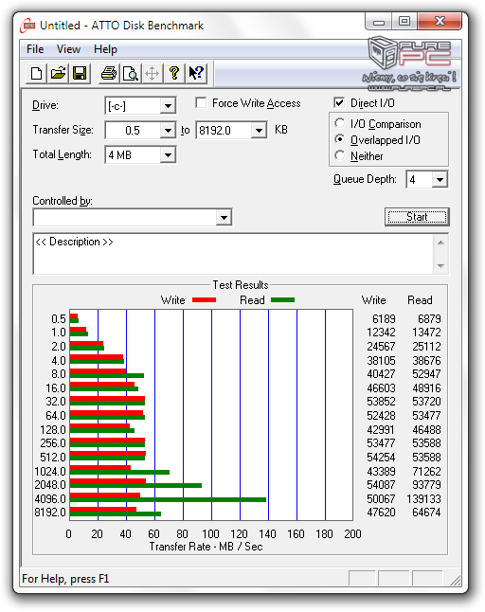Click the Description scrollbar up arrow
Screen dimensions: 485x612
point(440,243)
